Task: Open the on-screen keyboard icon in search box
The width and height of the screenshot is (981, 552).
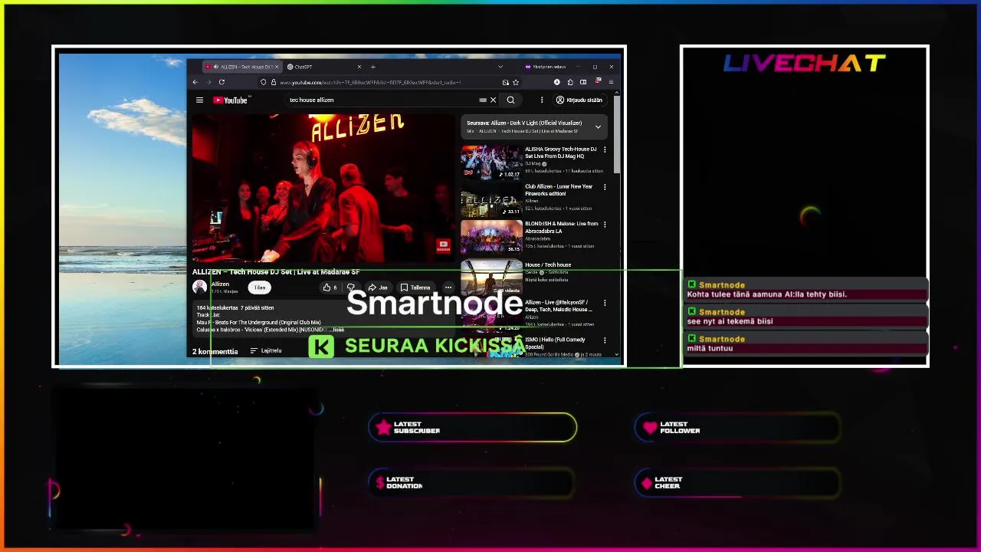Action: 483,100
